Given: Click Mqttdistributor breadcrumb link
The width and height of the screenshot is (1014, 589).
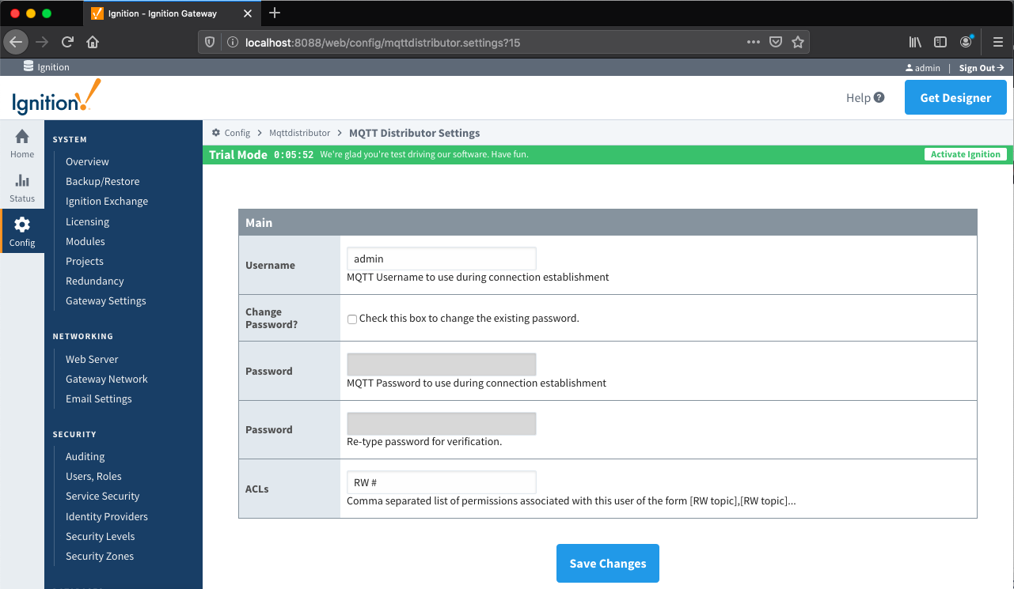Looking at the screenshot, I should coord(299,133).
